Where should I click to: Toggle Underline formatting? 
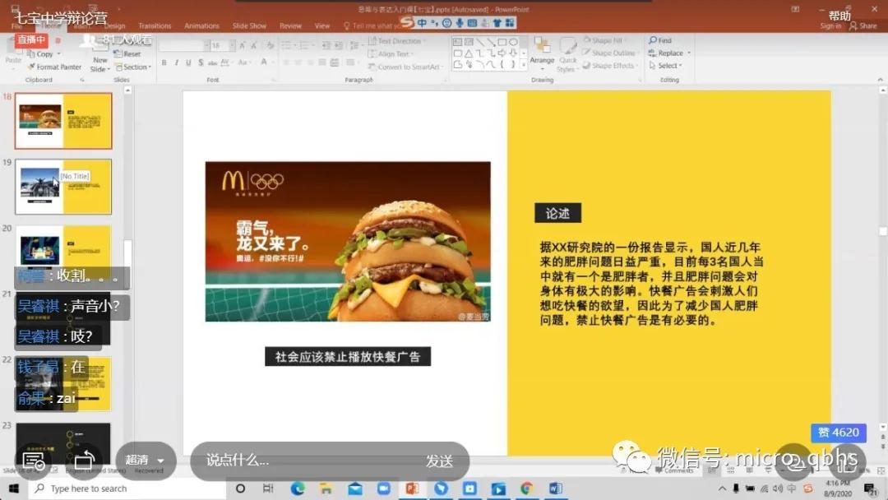[x=188, y=62]
